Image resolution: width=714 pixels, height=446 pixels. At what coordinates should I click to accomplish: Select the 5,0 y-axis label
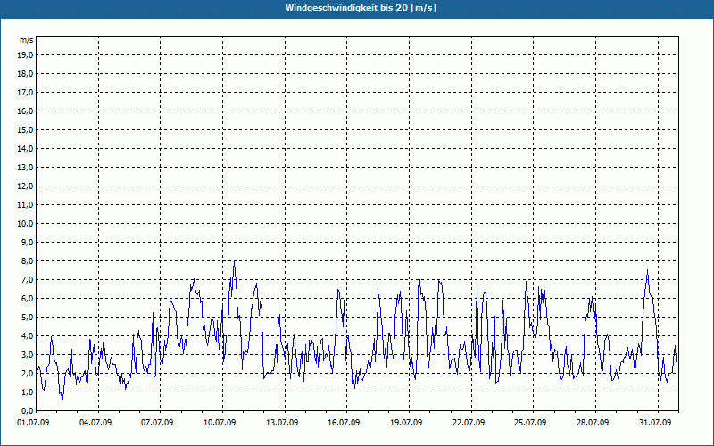coord(27,318)
